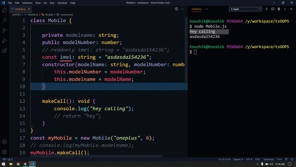Click the "hey calling" terminal output line
The height and width of the screenshot is (167, 296).
(203, 32)
